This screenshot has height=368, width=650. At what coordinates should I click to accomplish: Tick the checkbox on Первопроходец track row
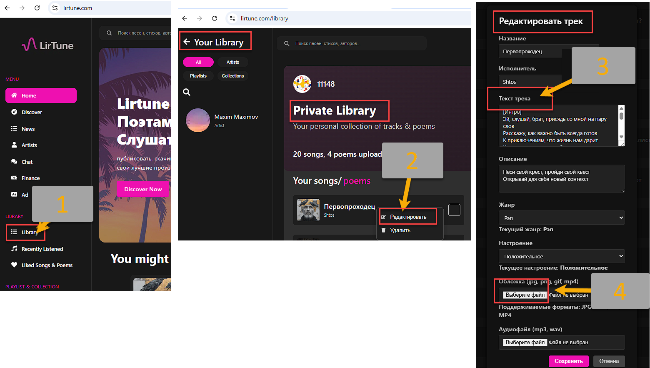click(x=454, y=210)
